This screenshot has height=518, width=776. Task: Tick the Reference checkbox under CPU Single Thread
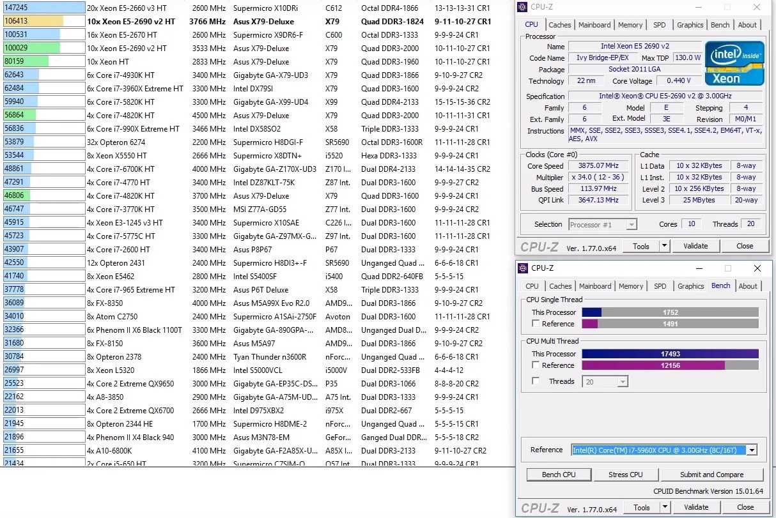coord(535,324)
